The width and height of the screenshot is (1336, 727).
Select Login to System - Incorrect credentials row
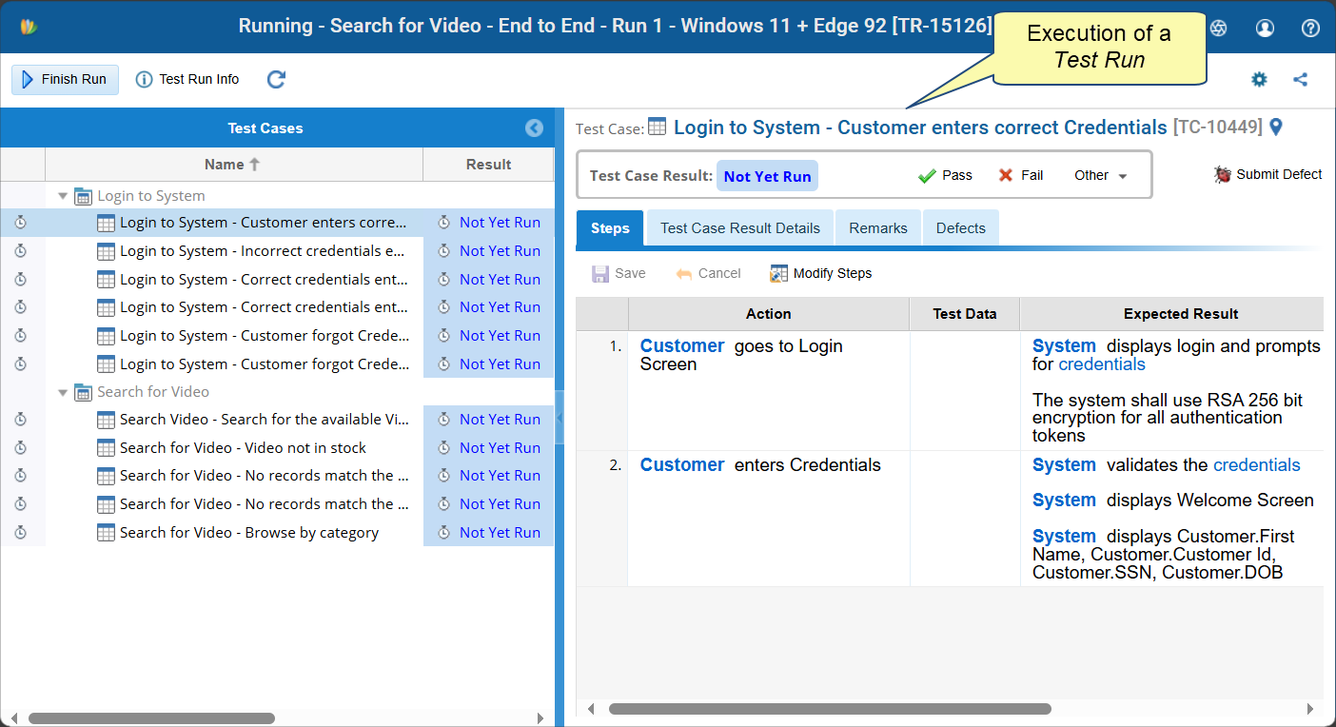tap(276, 251)
